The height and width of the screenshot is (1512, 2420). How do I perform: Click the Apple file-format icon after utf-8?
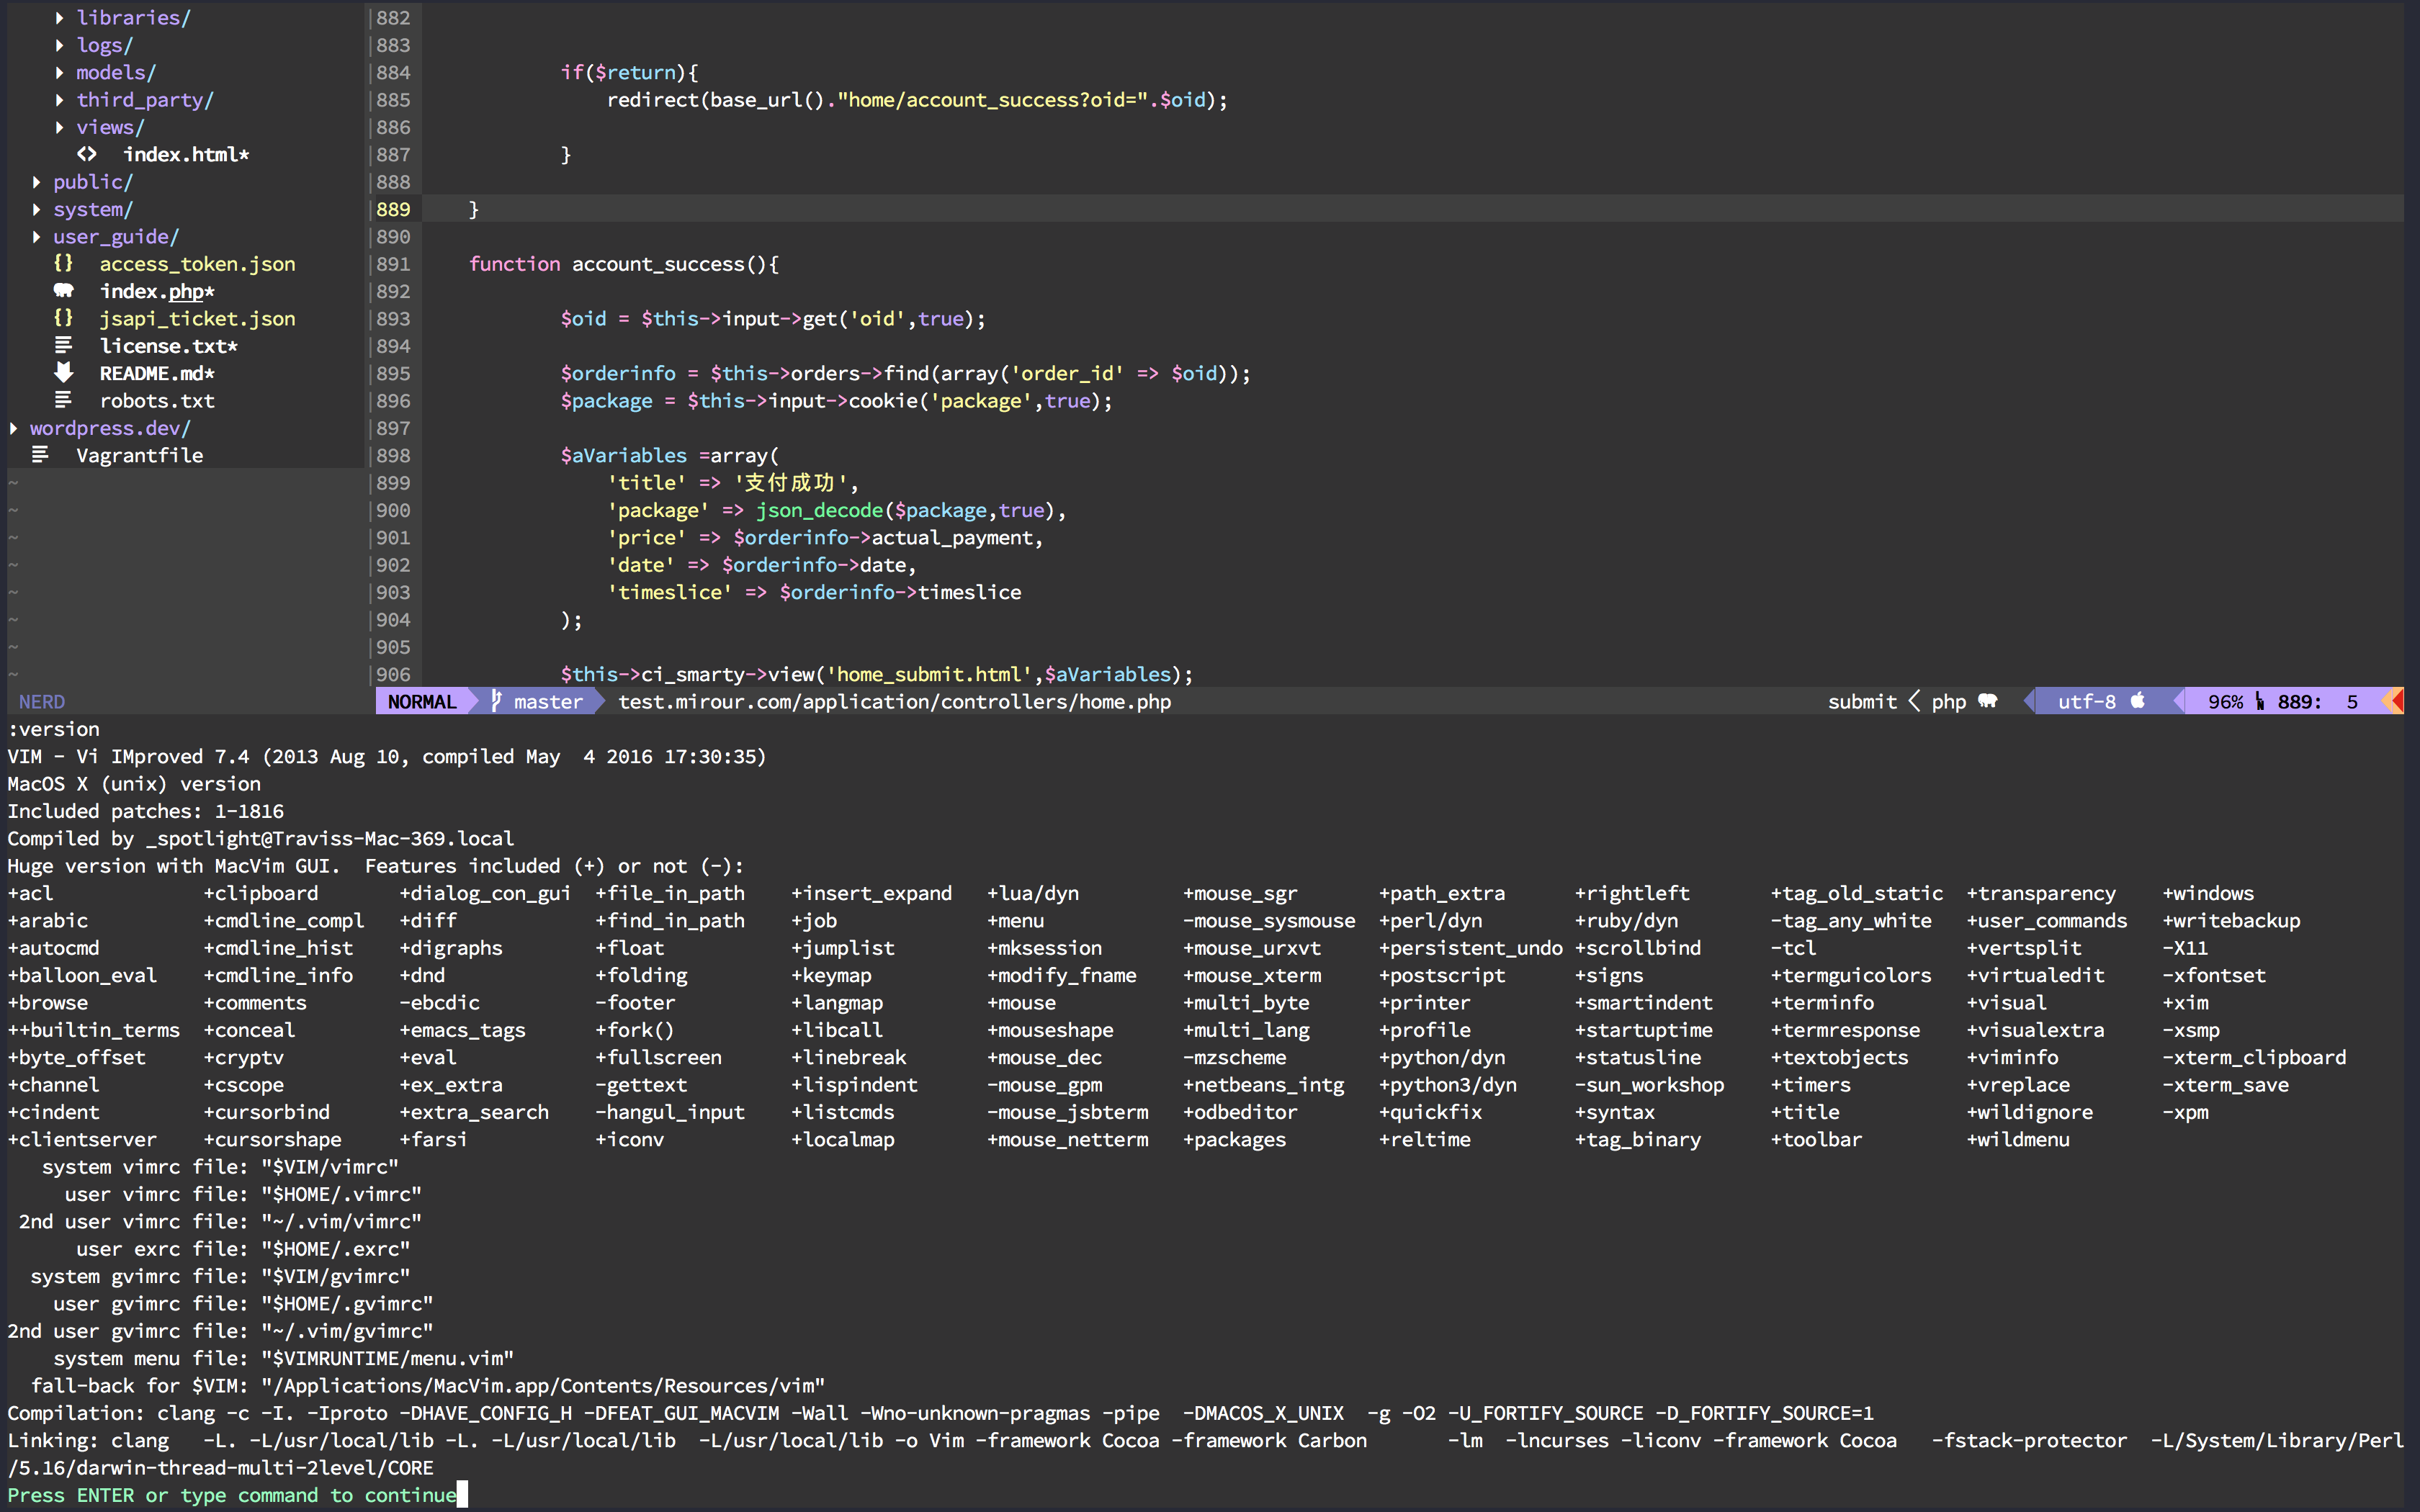(2138, 701)
